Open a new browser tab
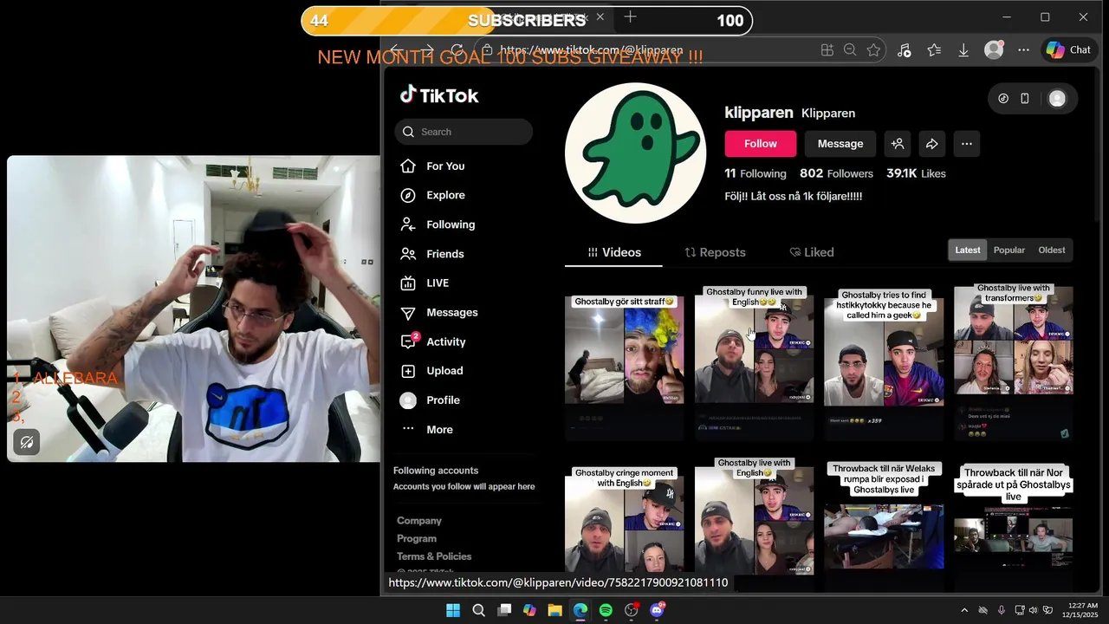The image size is (1109, 624). tap(630, 17)
